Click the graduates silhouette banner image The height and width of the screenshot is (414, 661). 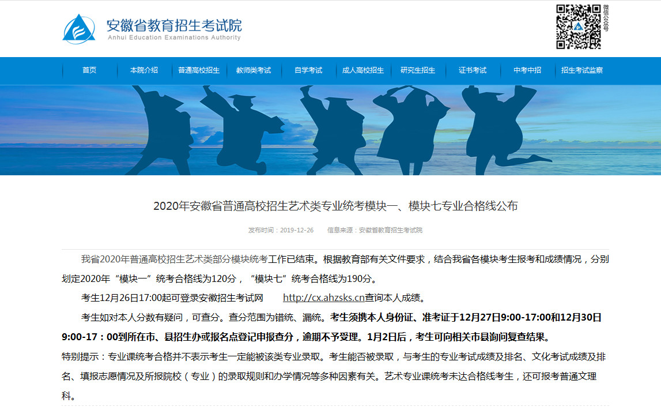pos(331,130)
